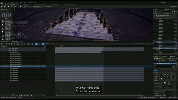Click the red Record button in Sequencer
Image resolution: width=178 pixels, height=100 pixels.
point(12,95)
